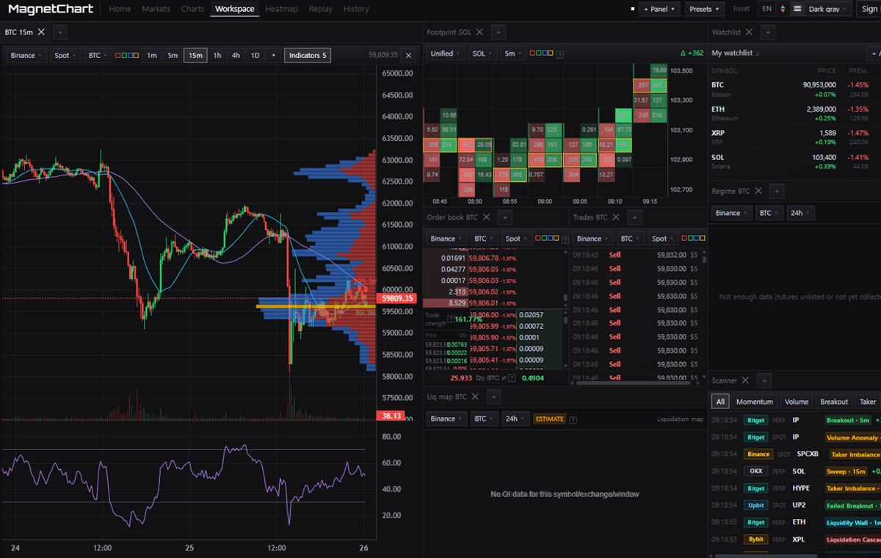
Task: Add a new tab beside BTC 15m
Action: click(60, 32)
